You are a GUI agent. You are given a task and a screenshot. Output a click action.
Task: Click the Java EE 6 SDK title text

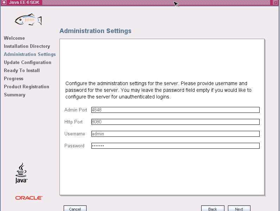pyautogui.click(x=24, y=2)
